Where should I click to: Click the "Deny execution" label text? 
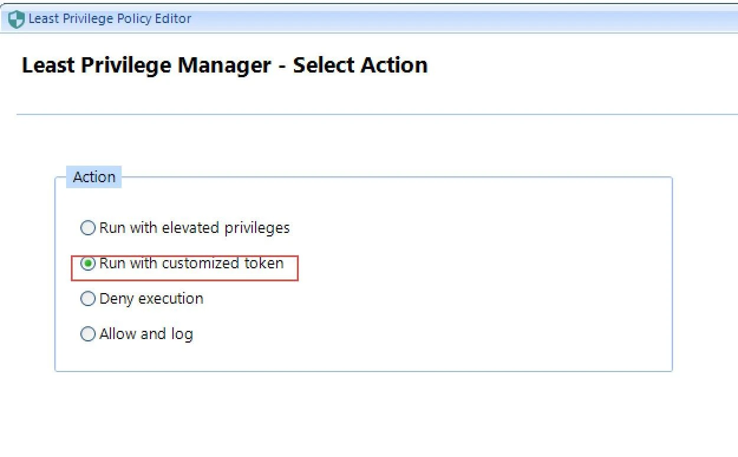coord(151,299)
